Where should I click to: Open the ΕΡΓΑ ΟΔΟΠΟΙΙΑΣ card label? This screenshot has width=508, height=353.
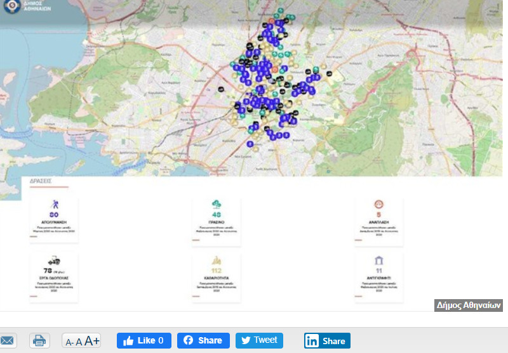(x=53, y=277)
